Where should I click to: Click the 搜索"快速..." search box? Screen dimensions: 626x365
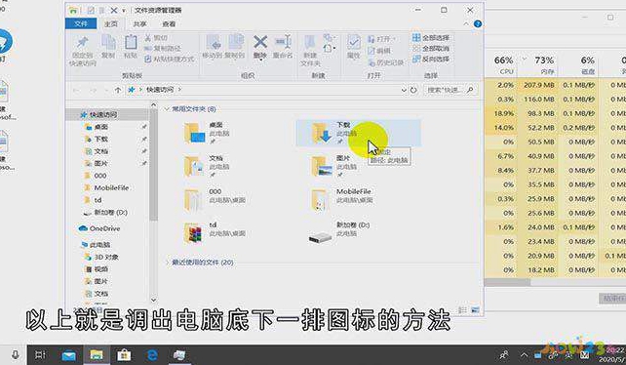tap(450, 90)
